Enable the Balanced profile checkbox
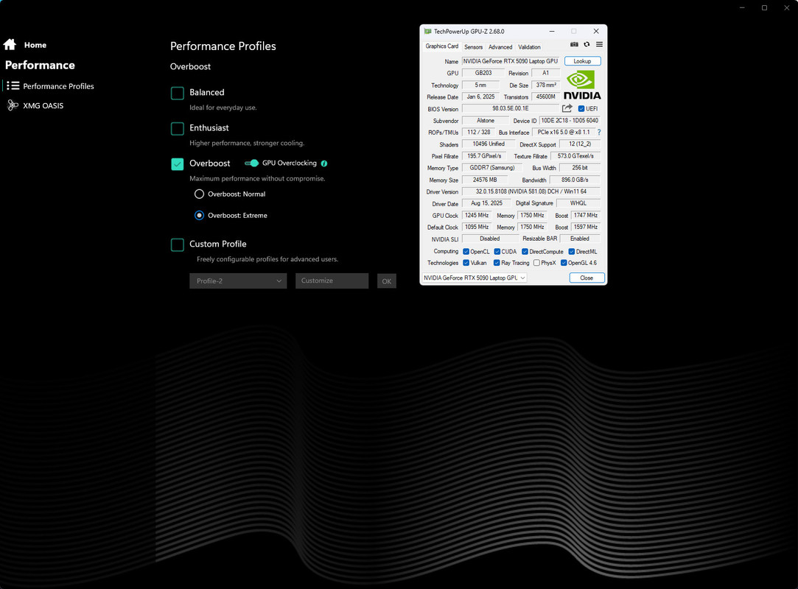Viewport: 798px width, 589px height. pos(177,93)
